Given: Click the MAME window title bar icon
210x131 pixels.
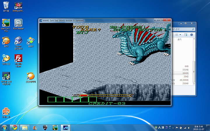Looking at the screenshot, I should pyautogui.click(x=41, y=21).
